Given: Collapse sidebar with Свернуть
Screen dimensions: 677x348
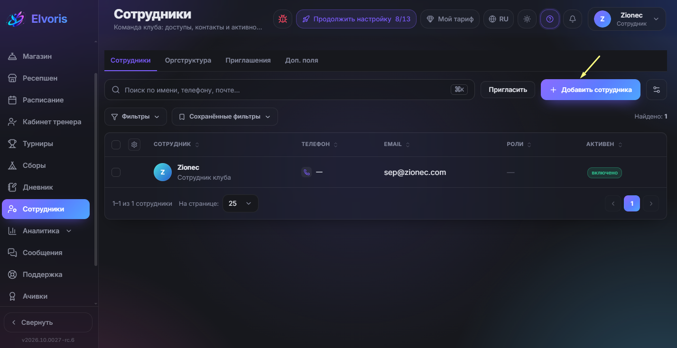Looking at the screenshot, I should (48, 322).
